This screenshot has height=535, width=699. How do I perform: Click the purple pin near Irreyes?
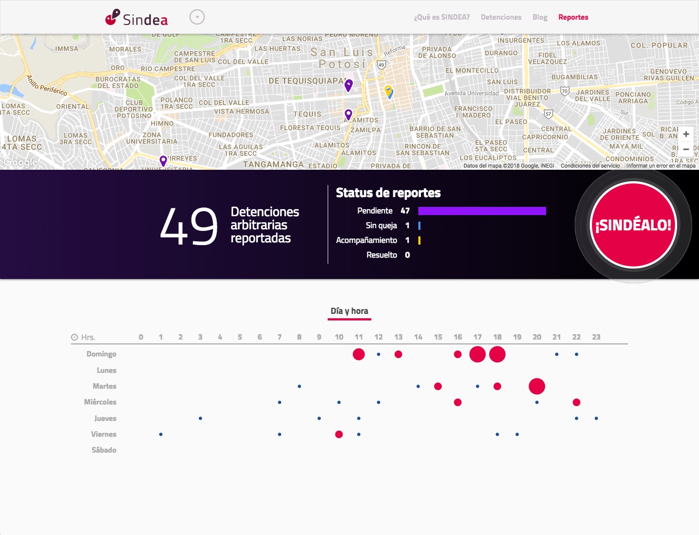pos(163,160)
